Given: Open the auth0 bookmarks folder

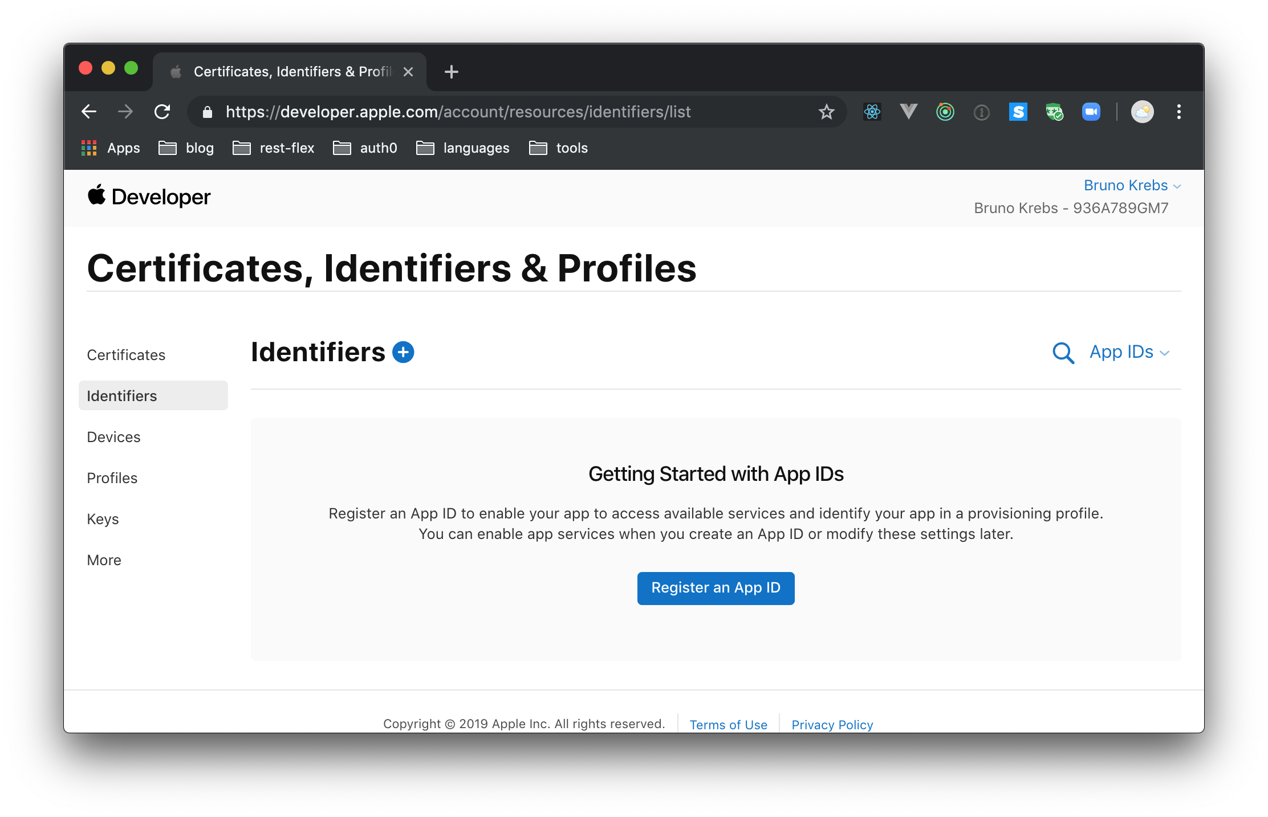Looking at the screenshot, I should click(365, 148).
